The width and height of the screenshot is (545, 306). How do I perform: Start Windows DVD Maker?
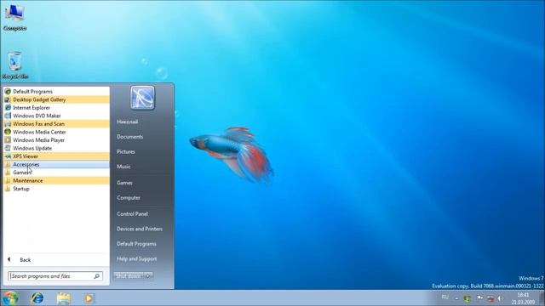tap(56, 116)
